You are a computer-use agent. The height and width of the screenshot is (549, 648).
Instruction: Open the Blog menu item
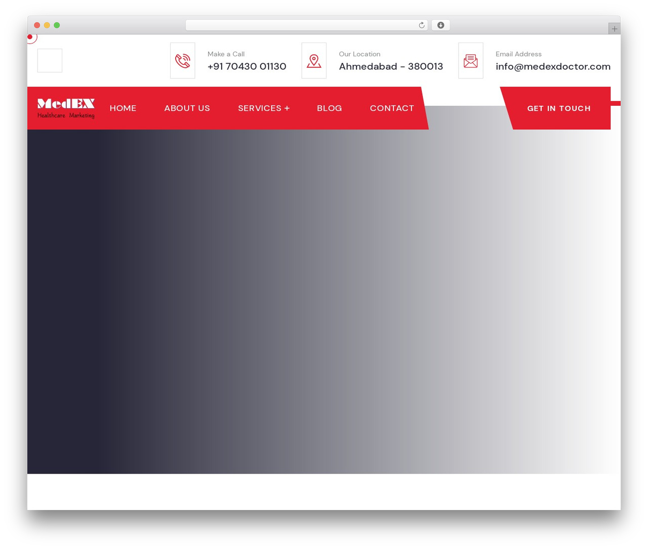(x=330, y=108)
